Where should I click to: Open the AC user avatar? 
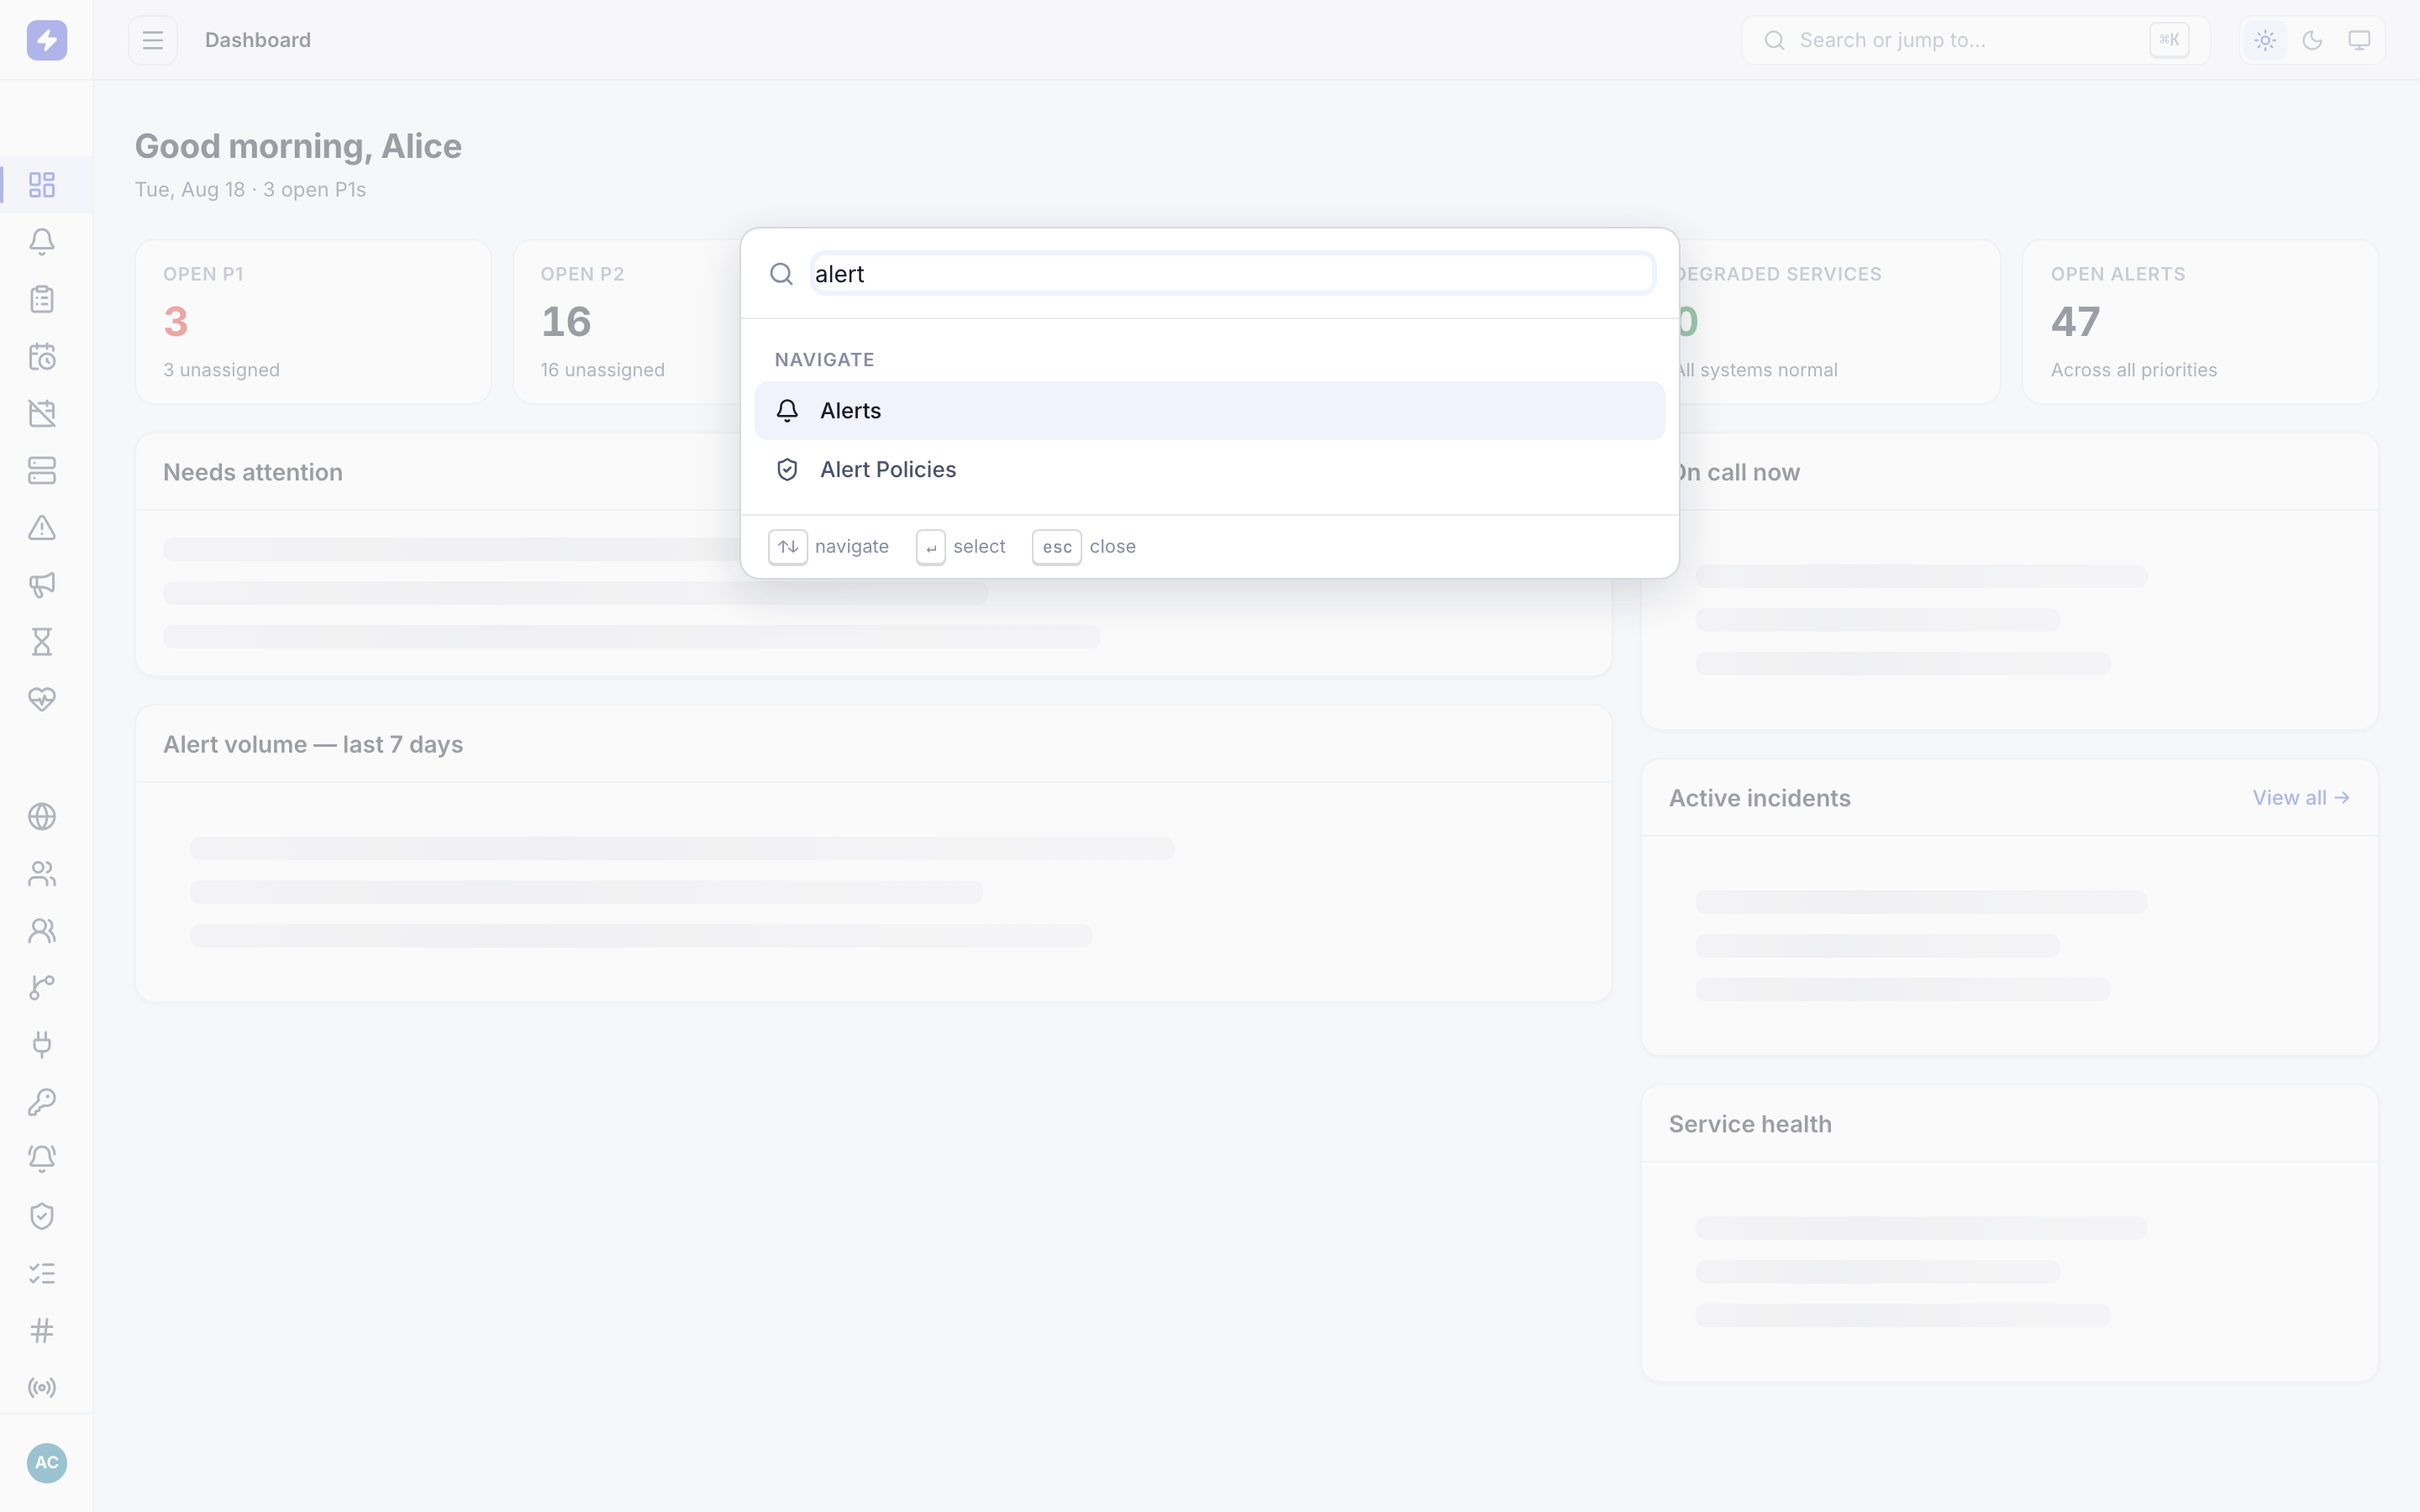pos(46,1463)
